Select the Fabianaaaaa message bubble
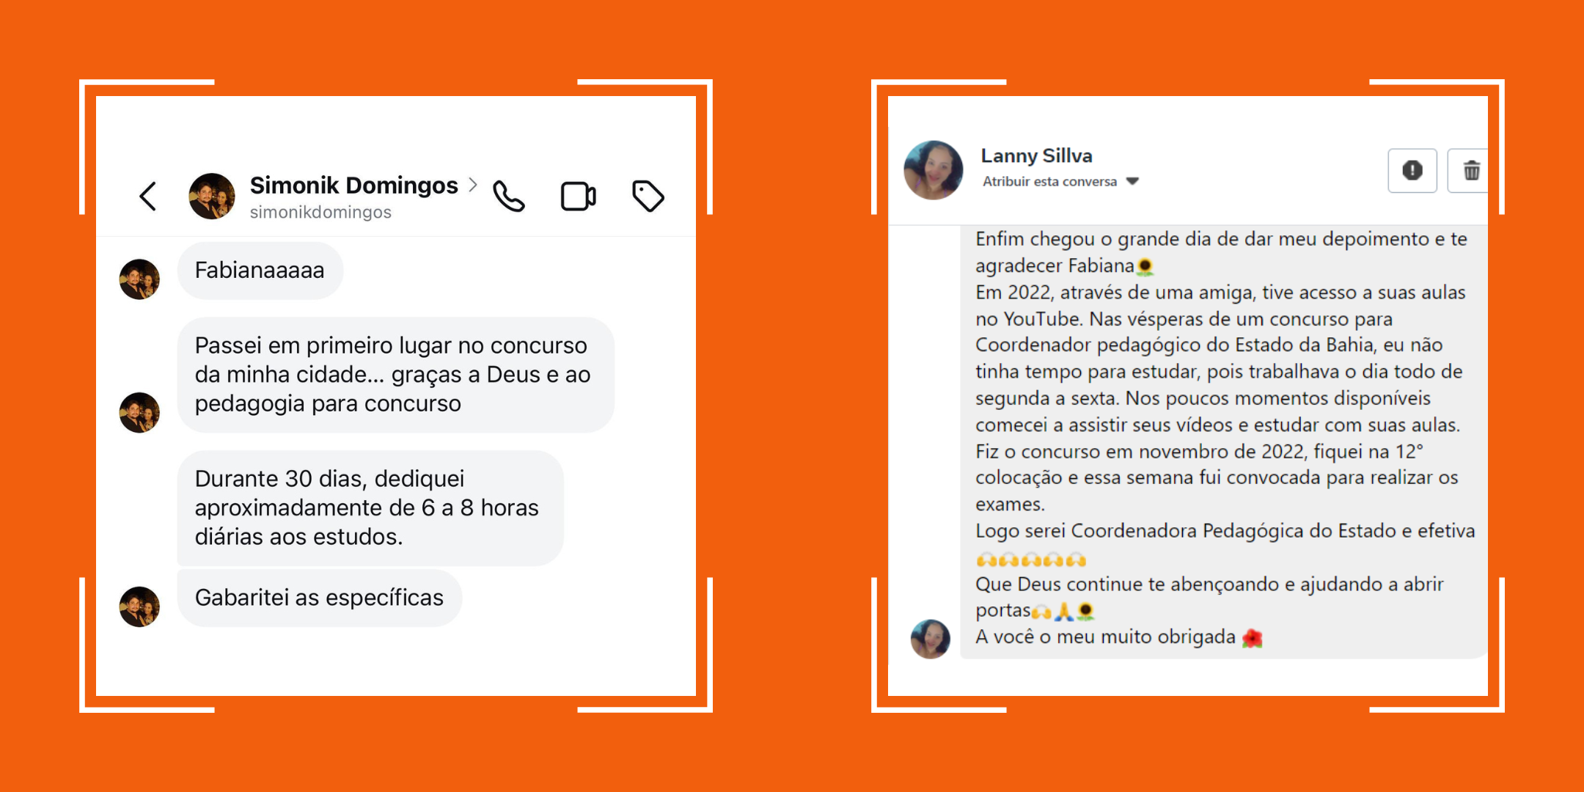Image resolution: width=1584 pixels, height=792 pixels. (260, 271)
